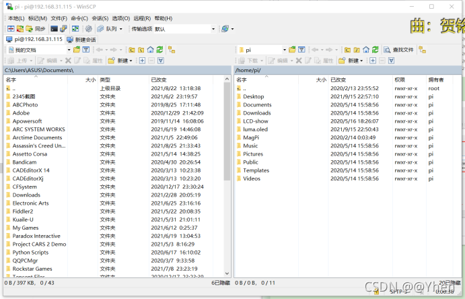
Task: Click remote panel filter icon
Action: (x=301, y=50)
